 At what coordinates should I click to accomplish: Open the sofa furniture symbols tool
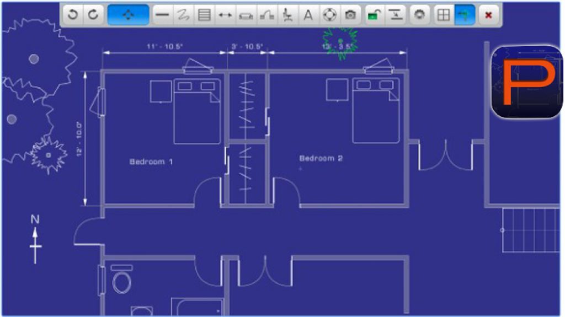tap(246, 15)
